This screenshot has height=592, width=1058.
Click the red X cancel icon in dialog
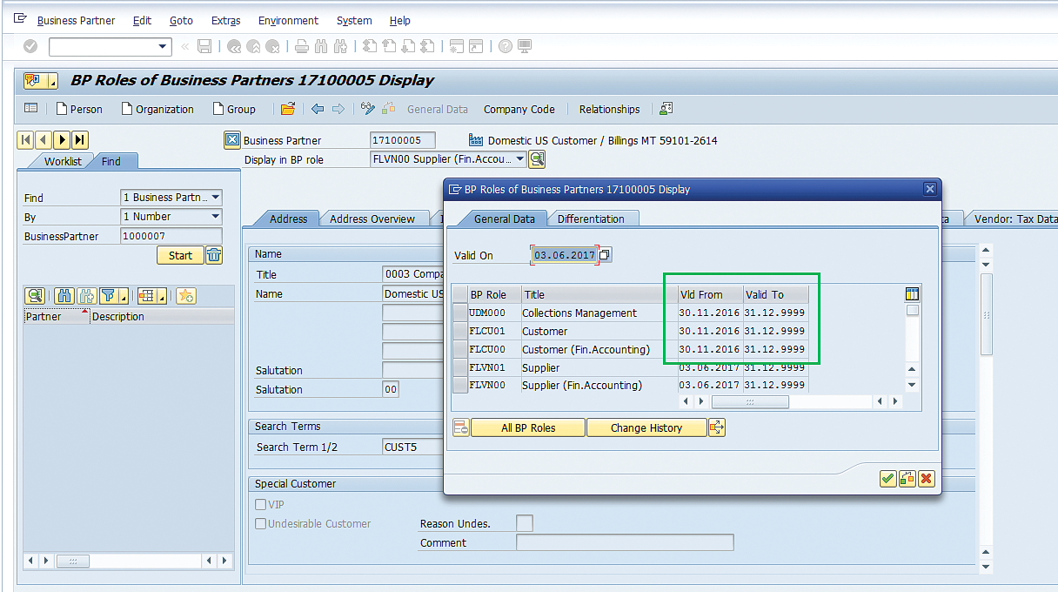[926, 479]
